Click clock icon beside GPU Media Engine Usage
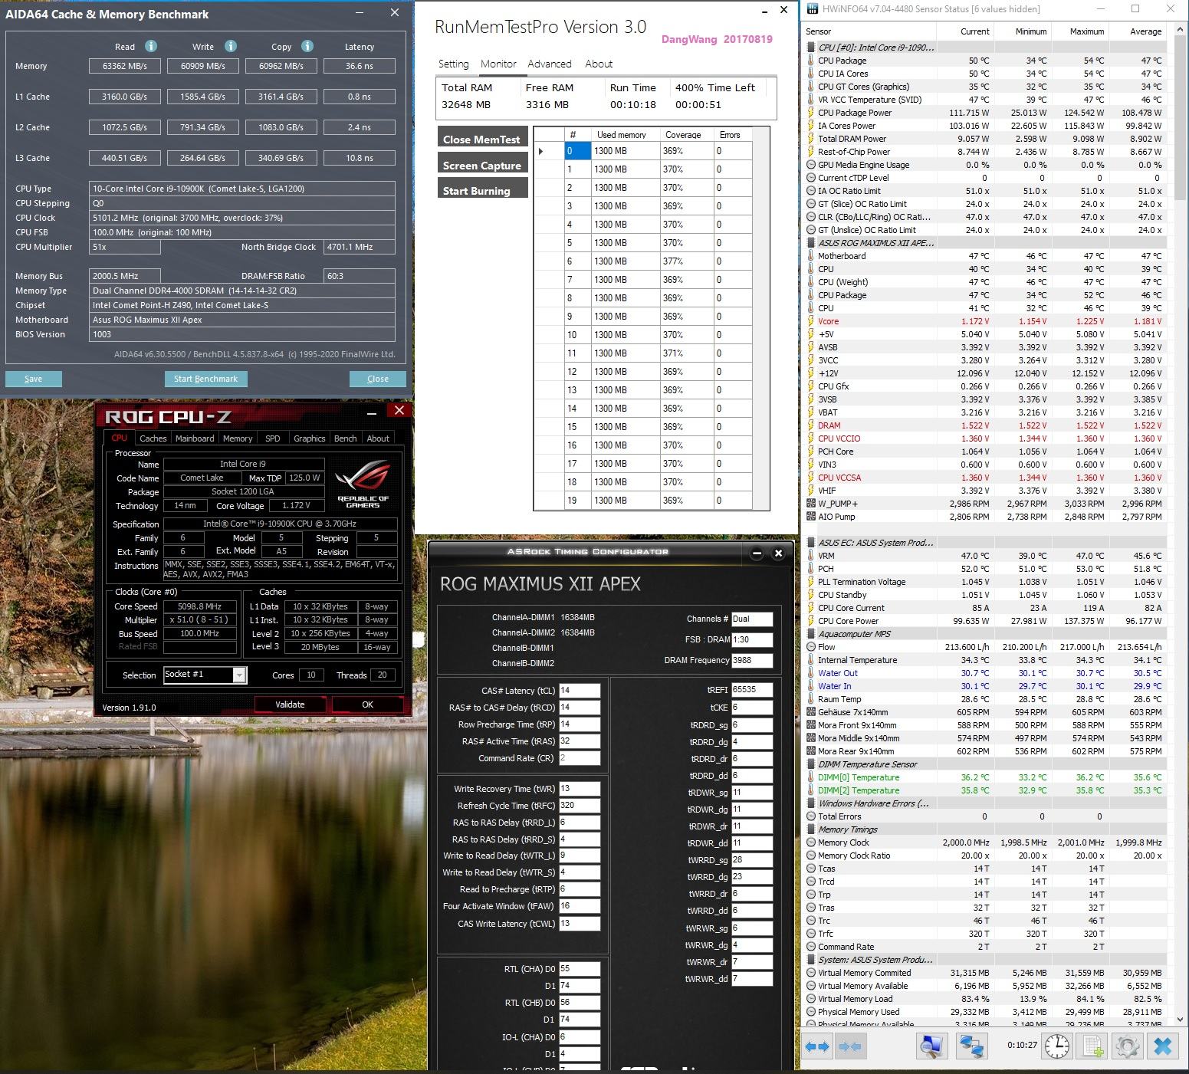The height and width of the screenshot is (1074, 1189). [x=811, y=165]
